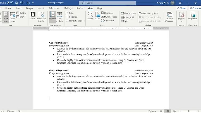Choose Page Width zoom

click(x=108, y=20)
